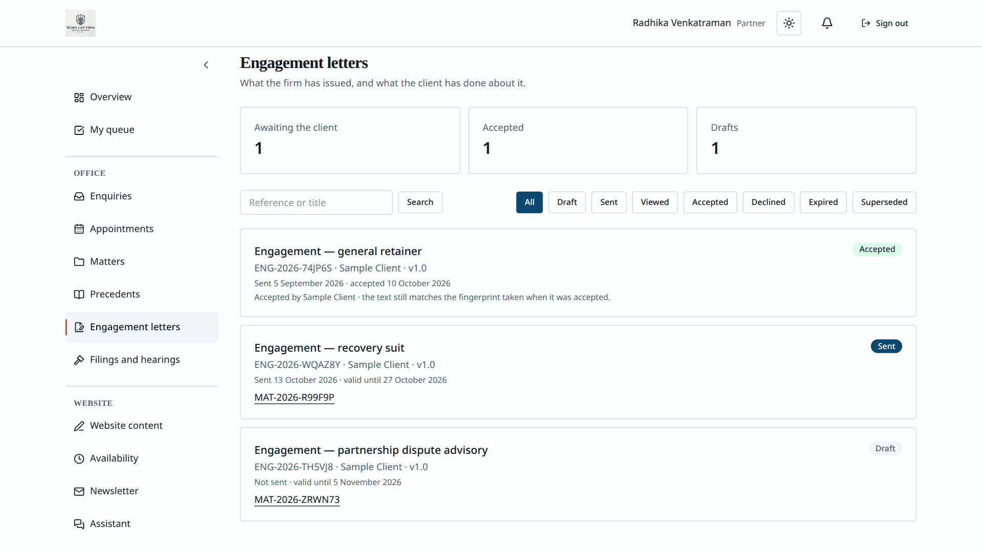Click the Filings and hearings gavel icon
Screen dimensions: 982x552
(x=79, y=360)
